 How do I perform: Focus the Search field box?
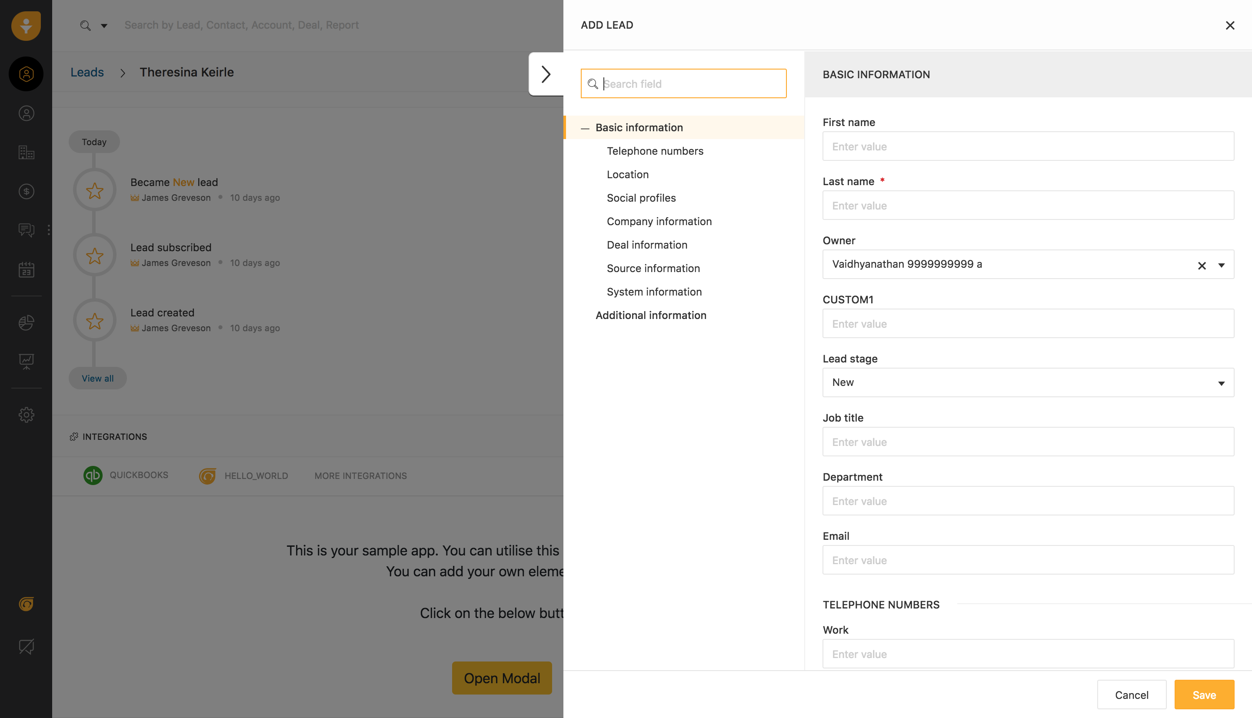point(683,83)
